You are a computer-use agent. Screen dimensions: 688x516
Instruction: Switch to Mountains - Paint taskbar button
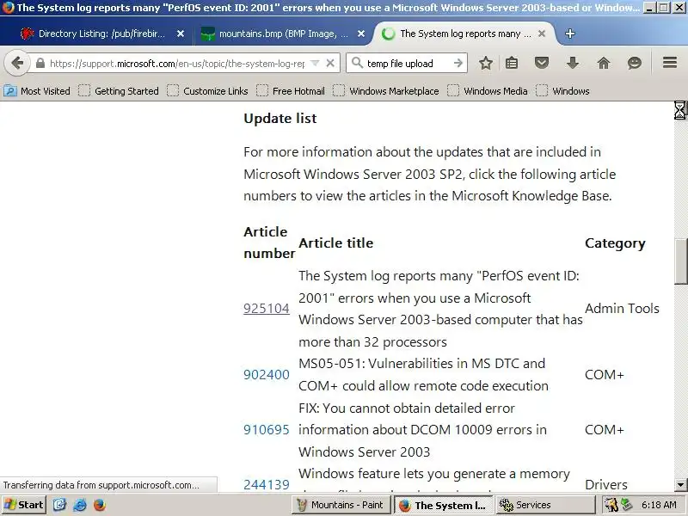coord(341,505)
